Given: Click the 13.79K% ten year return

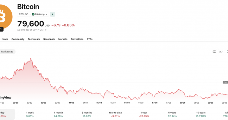Looking at the screenshot, I should [x=201, y=116].
